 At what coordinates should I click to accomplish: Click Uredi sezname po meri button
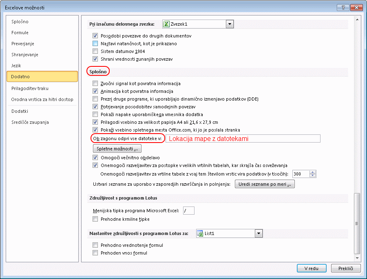265,185
